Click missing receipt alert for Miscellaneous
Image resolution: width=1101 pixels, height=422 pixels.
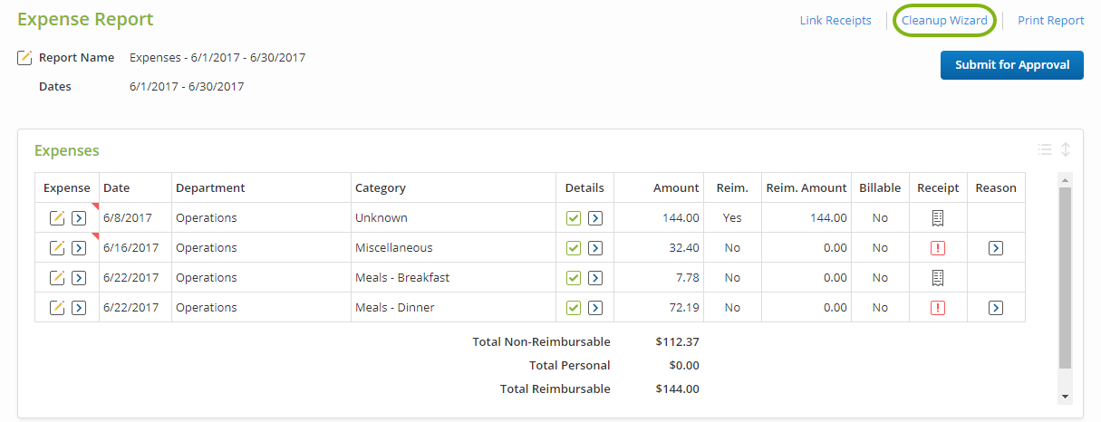(x=938, y=247)
